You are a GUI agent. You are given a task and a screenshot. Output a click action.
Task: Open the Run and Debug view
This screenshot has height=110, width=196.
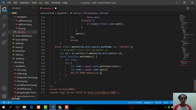(x=4, y=34)
